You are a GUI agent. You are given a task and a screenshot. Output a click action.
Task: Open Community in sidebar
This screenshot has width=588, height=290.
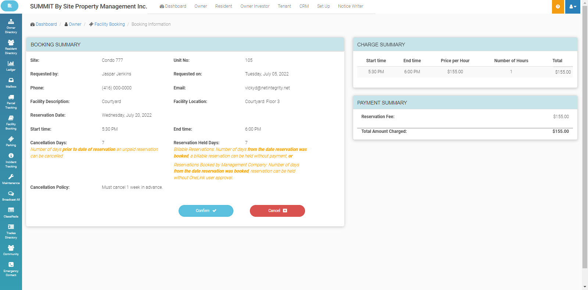click(11, 250)
